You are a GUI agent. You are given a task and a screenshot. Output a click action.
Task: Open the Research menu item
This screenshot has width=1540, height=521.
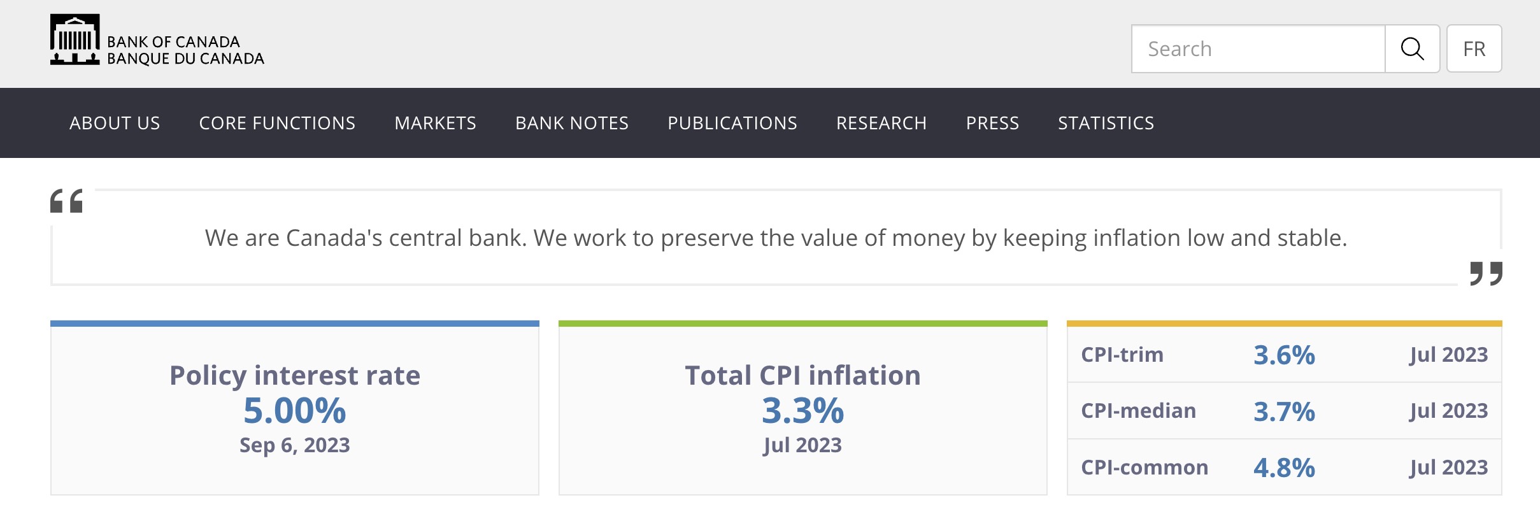click(881, 123)
